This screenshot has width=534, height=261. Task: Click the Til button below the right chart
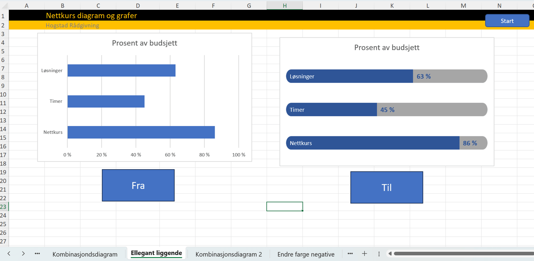tap(387, 187)
